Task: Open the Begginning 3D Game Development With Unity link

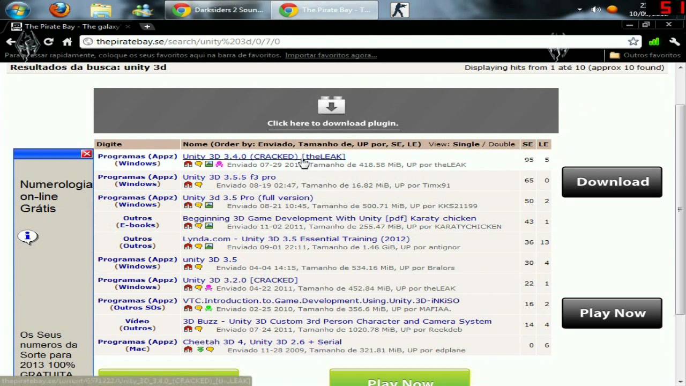Action: pos(329,218)
